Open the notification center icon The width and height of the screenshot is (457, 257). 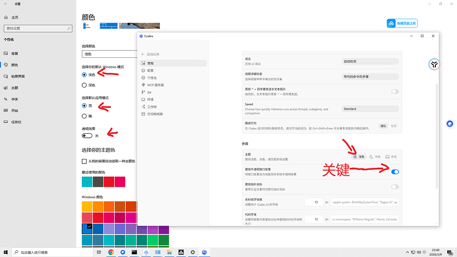coord(450,252)
